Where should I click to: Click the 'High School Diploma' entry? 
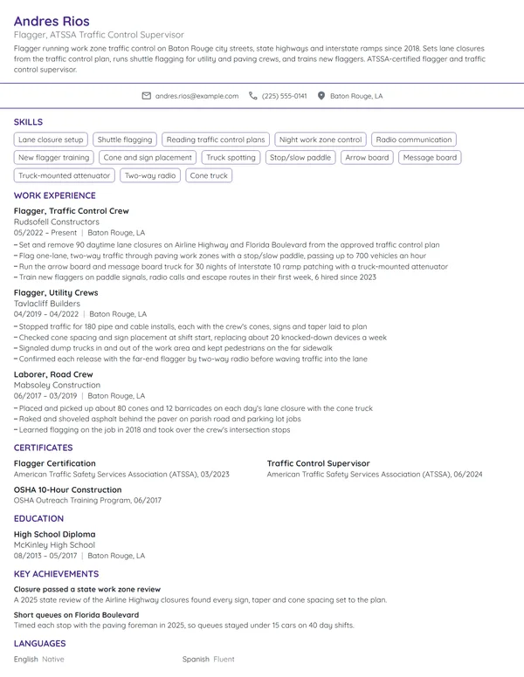click(54, 534)
